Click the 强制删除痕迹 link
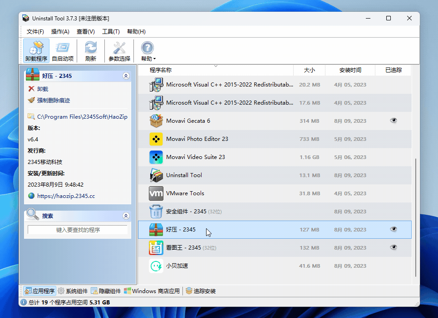Image resolution: width=438 pixels, height=318 pixels. [54, 101]
